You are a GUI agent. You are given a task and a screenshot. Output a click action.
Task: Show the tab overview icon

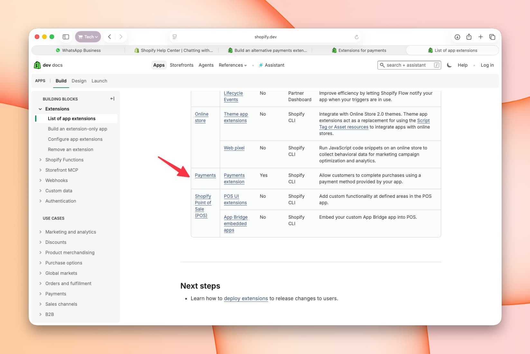(x=492, y=37)
